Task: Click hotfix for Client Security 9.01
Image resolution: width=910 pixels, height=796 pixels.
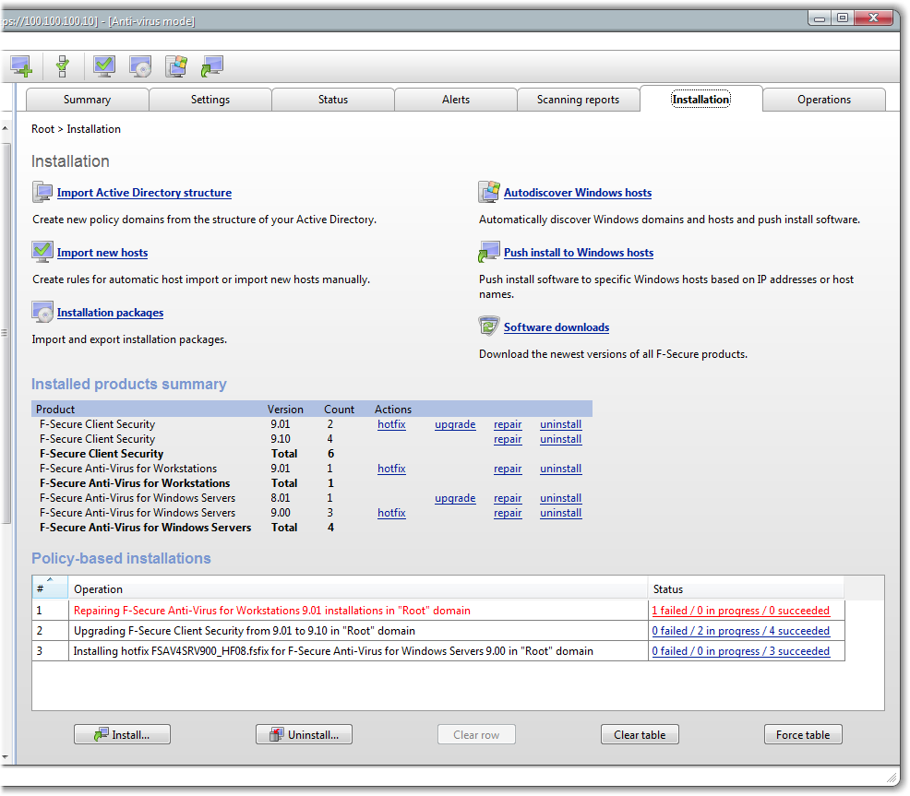Action: click(x=391, y=424)
